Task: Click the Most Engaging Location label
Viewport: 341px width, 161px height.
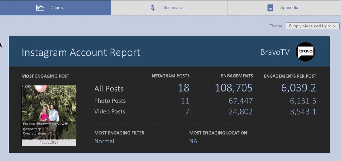Action: (x=218, y=133)
